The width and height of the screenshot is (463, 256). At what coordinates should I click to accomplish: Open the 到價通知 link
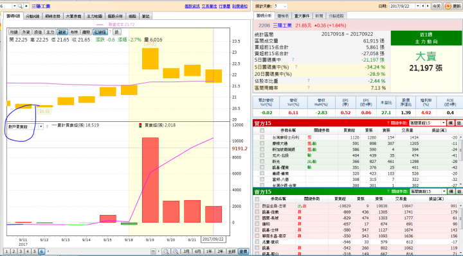[x=240, y=6]
